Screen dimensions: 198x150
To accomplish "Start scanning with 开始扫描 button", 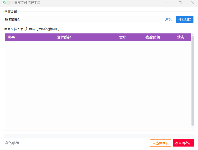I will click(x=184, y=19).
